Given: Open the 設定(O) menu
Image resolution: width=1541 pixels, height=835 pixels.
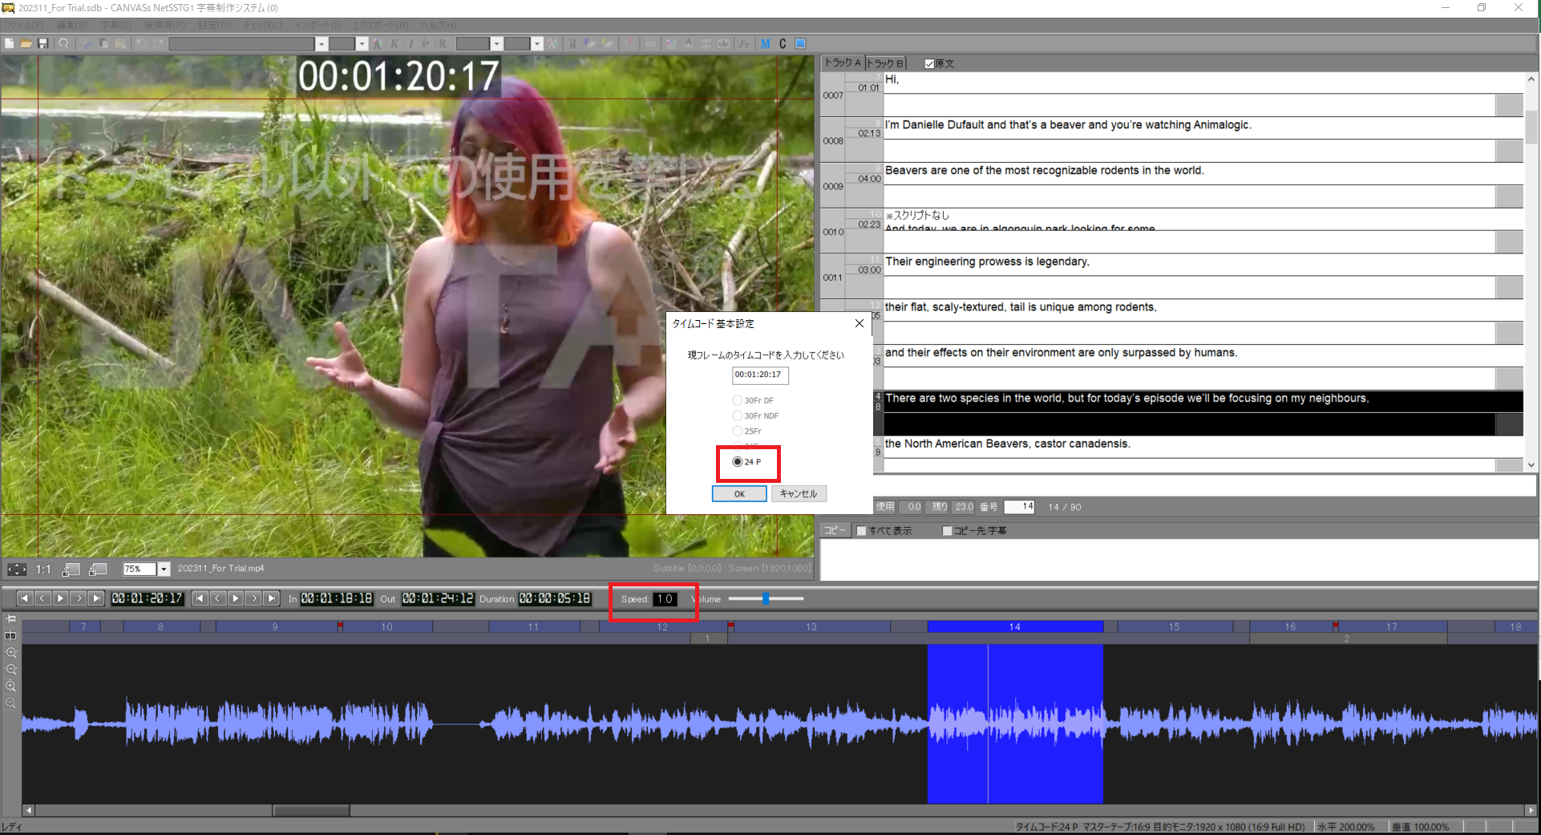Looking at the screenshot, I should pyautogui.click(x=214, y=26).
